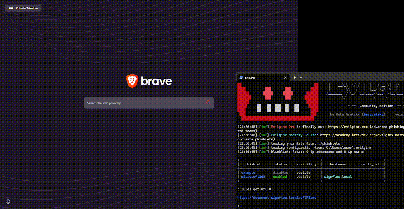This screenshot has width=404, height=209.
Task: Click the 'example' phishlet name
Action: pos(248,173)
